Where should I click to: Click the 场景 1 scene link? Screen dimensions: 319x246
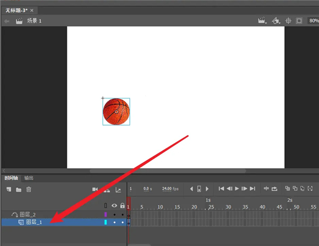pyautogui.click(x=34, y=21)
